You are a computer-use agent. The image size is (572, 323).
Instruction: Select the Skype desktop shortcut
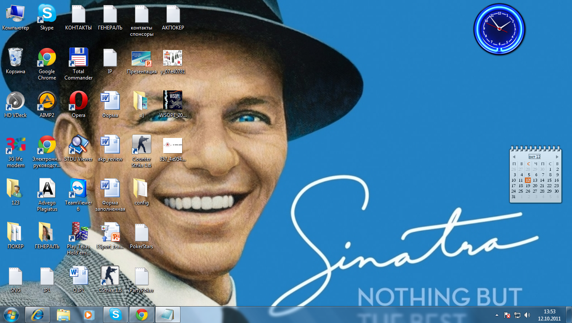pos(47,14)
